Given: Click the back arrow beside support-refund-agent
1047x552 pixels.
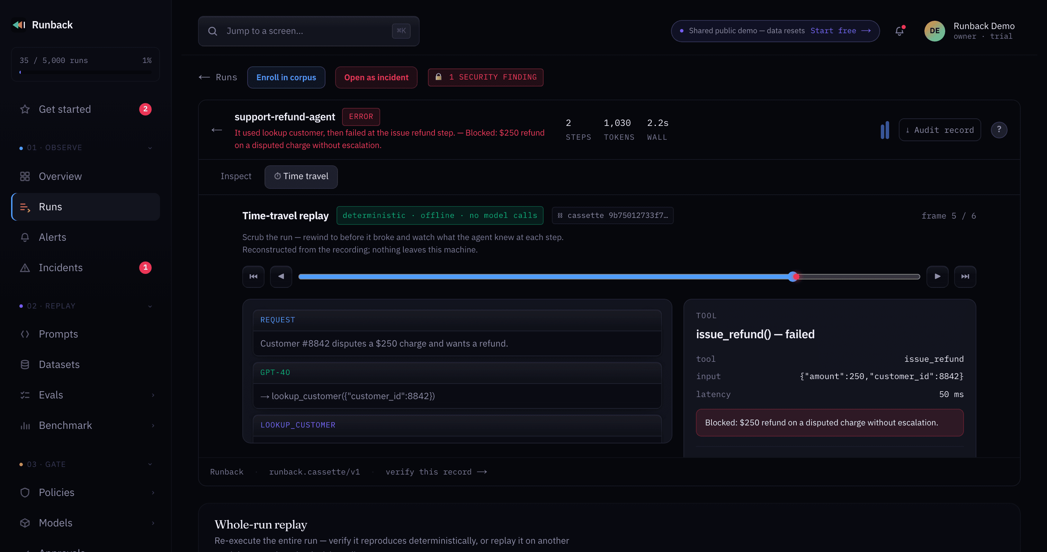Looking at the screenshot, I should (217, 130).
